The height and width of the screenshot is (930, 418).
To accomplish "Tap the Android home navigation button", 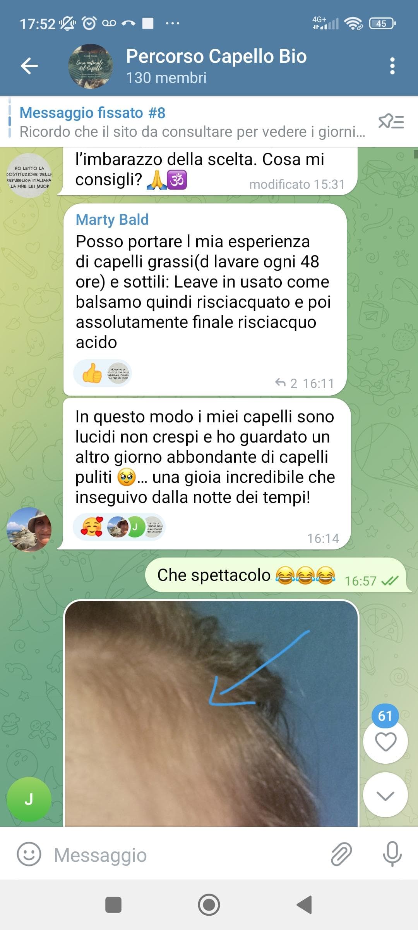I will [x=209, y=905].
